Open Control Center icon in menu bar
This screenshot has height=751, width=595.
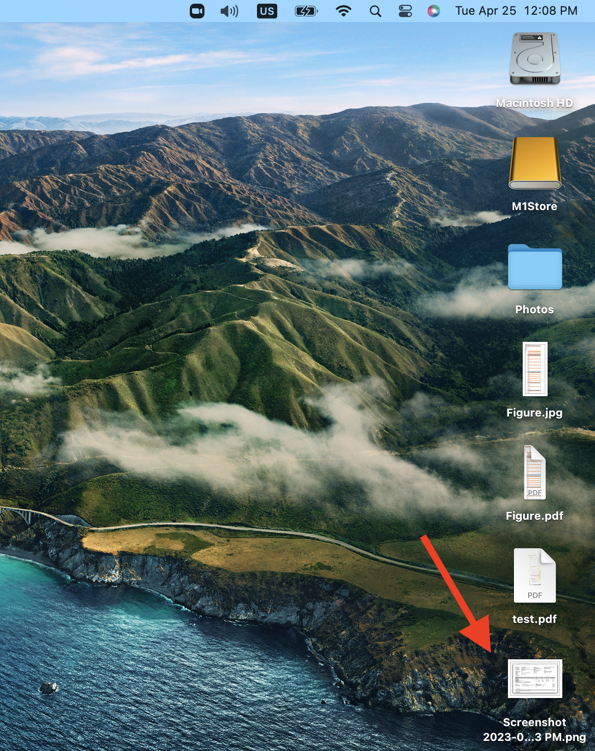405,11
